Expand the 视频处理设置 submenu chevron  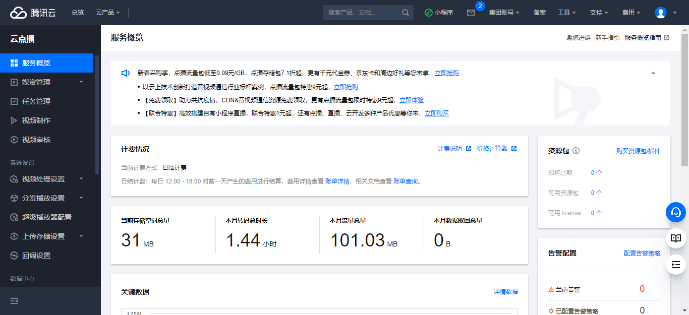click(81, 178)
